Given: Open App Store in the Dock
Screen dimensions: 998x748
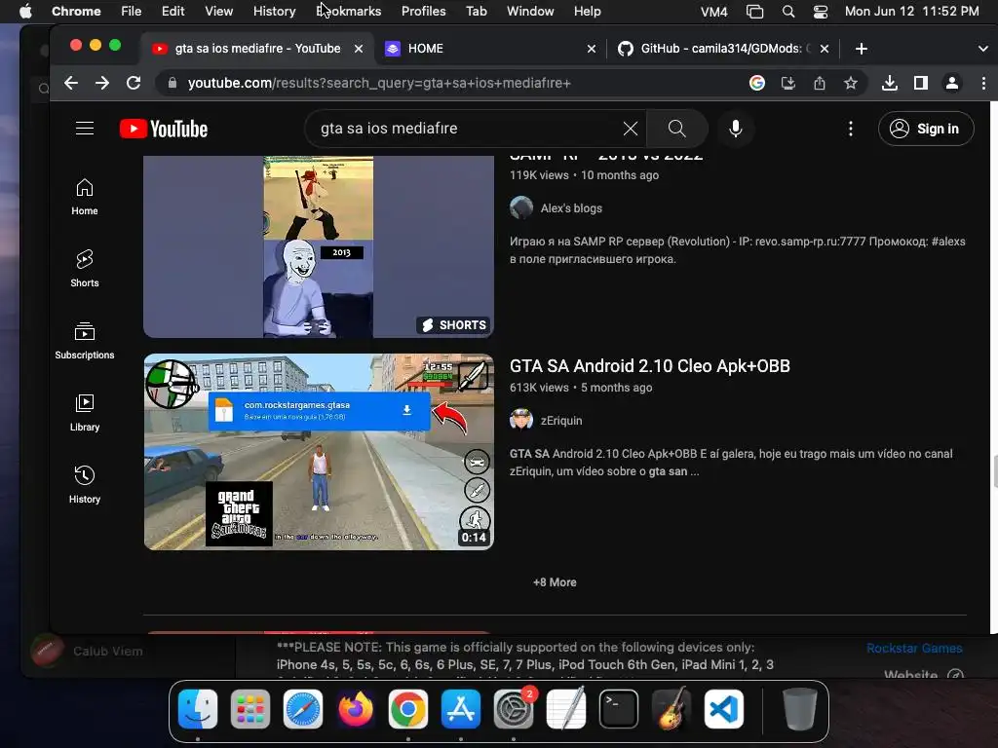Looking at the screenshot, I should (x=461, y=709).
